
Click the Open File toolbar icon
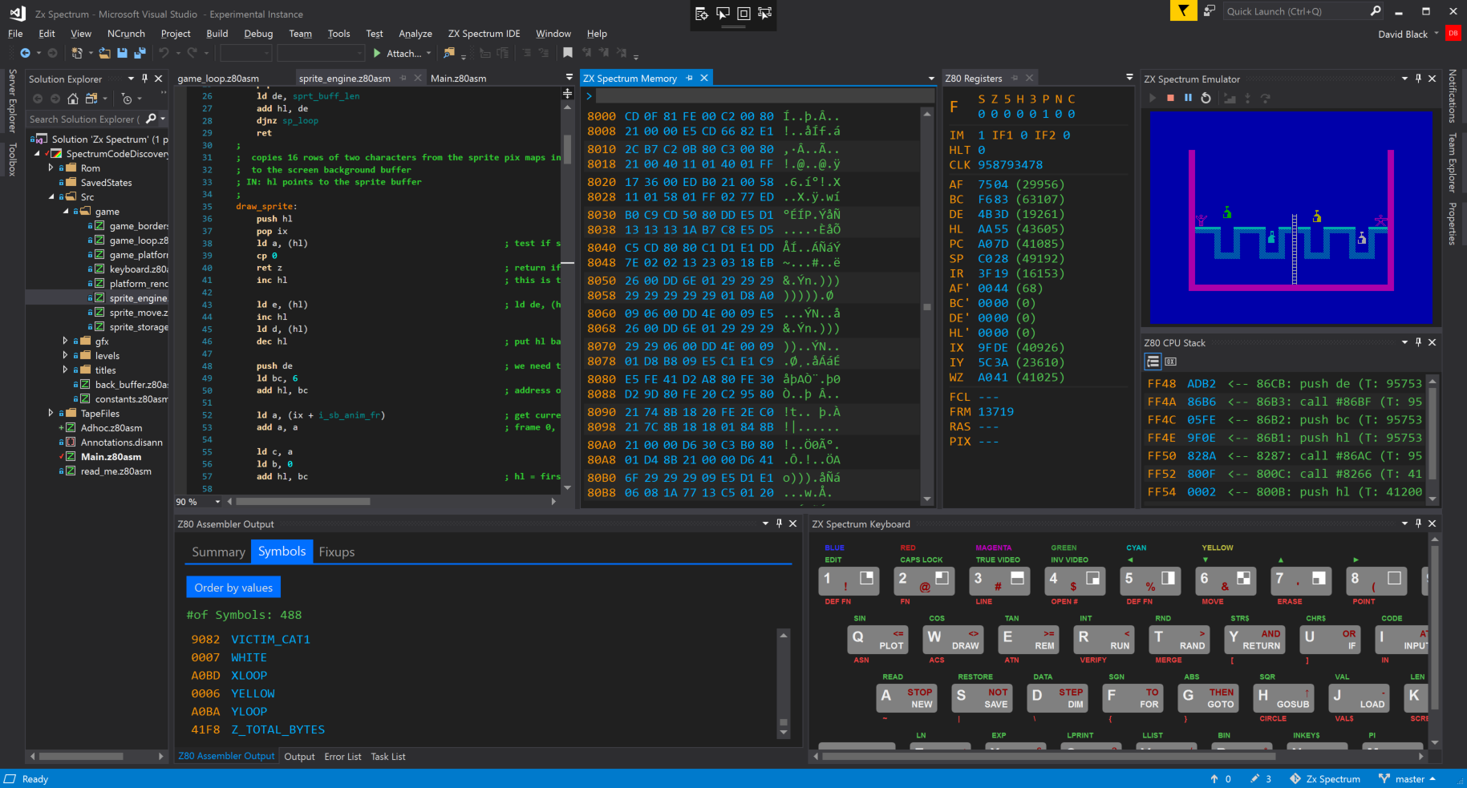click(x=105, y=53)
